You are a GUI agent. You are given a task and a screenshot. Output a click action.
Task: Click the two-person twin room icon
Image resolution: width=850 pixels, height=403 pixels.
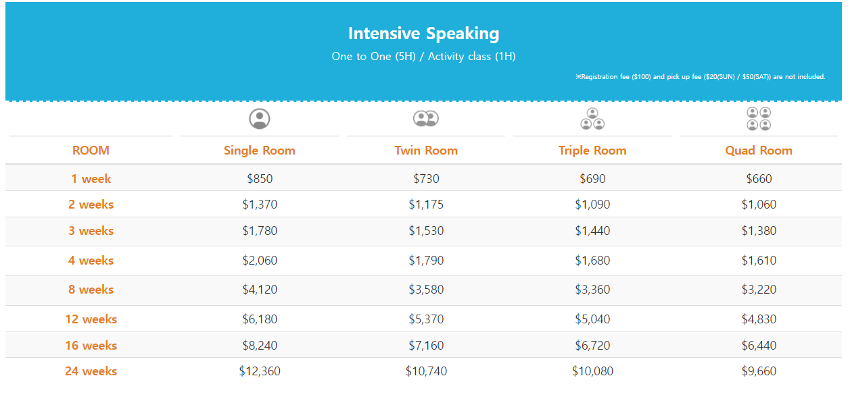tap(426, 119)
